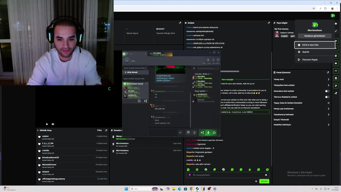
Task: Switch to KELEBEK Counter-Strike 2 chat tab
Action: click(x=161, y=54)
